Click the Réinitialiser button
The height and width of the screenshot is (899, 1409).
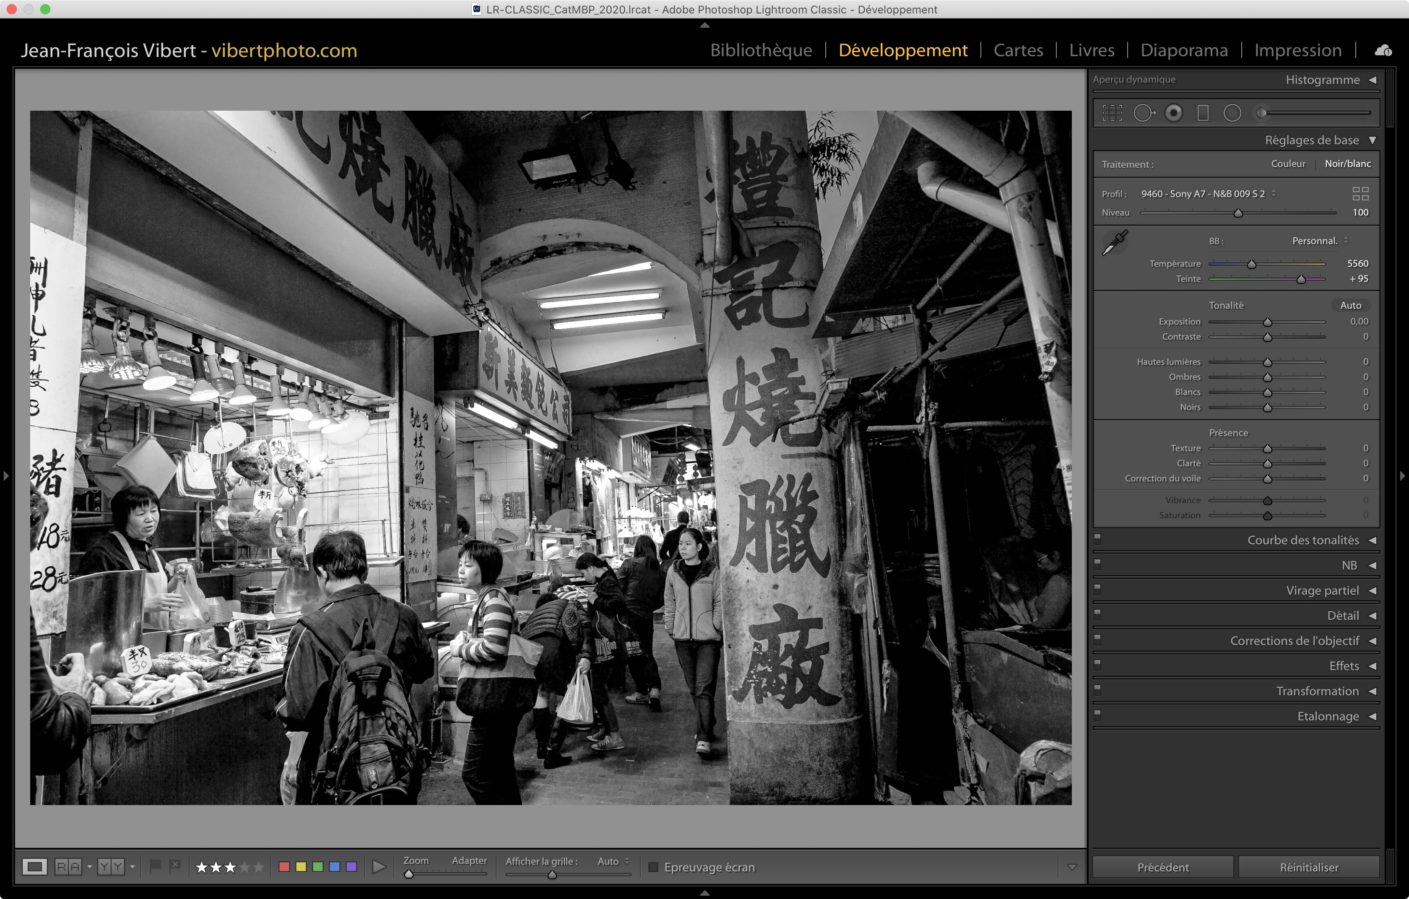tap(1308, 867)
